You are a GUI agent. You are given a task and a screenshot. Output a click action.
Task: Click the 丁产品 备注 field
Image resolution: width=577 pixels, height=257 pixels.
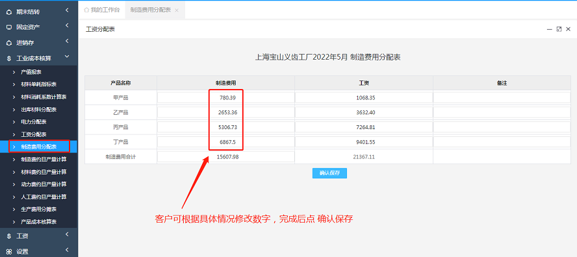[x=502, y=142]
